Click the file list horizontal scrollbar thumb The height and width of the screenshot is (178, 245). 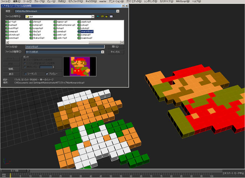(104, 42)
